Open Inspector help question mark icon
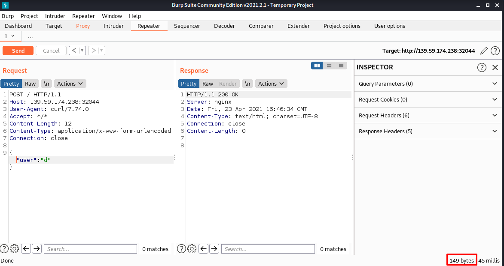 482,67
